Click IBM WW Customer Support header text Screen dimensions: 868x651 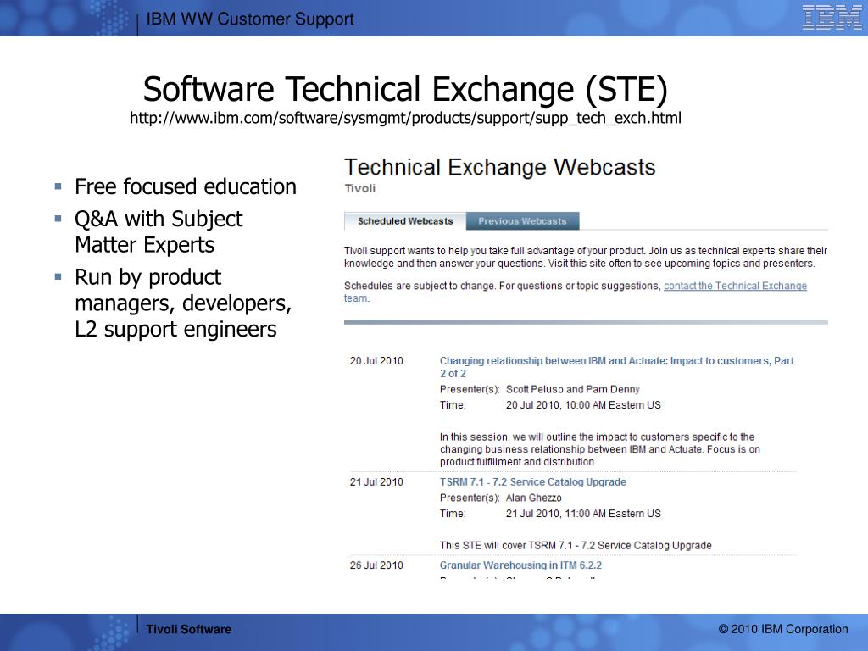(250, 19)
